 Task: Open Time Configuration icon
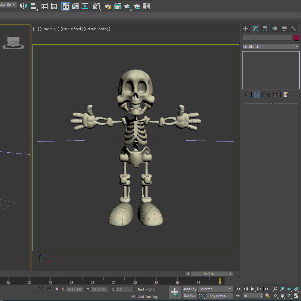267,296
